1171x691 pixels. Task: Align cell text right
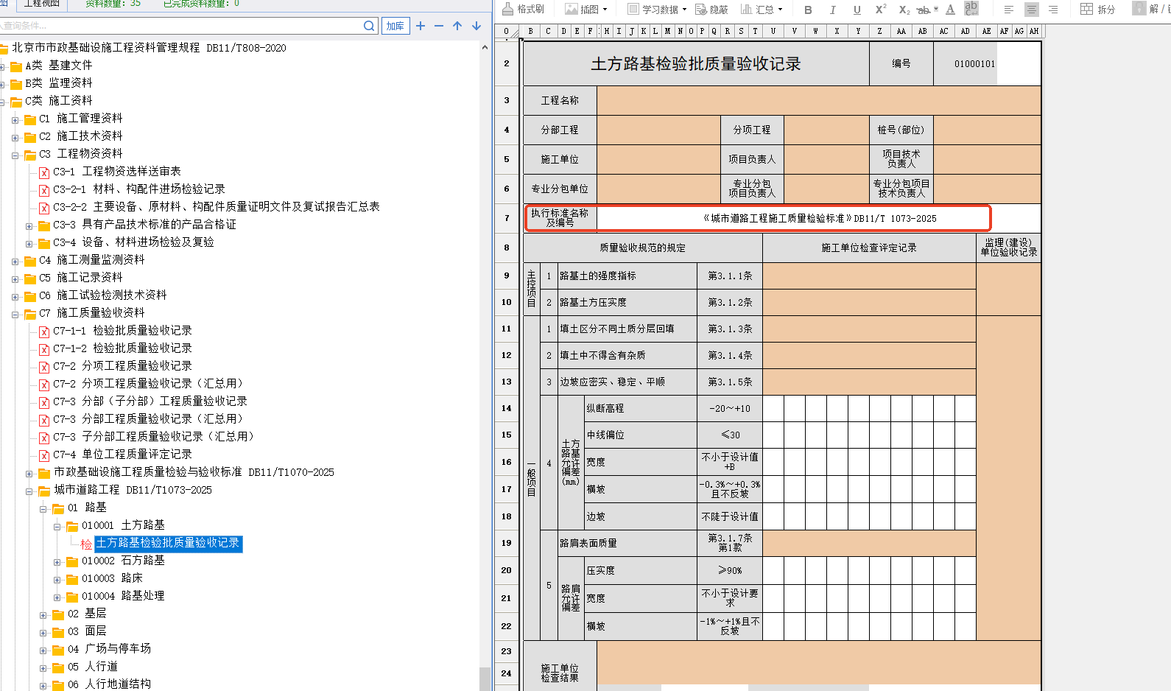coord(1053,10)
